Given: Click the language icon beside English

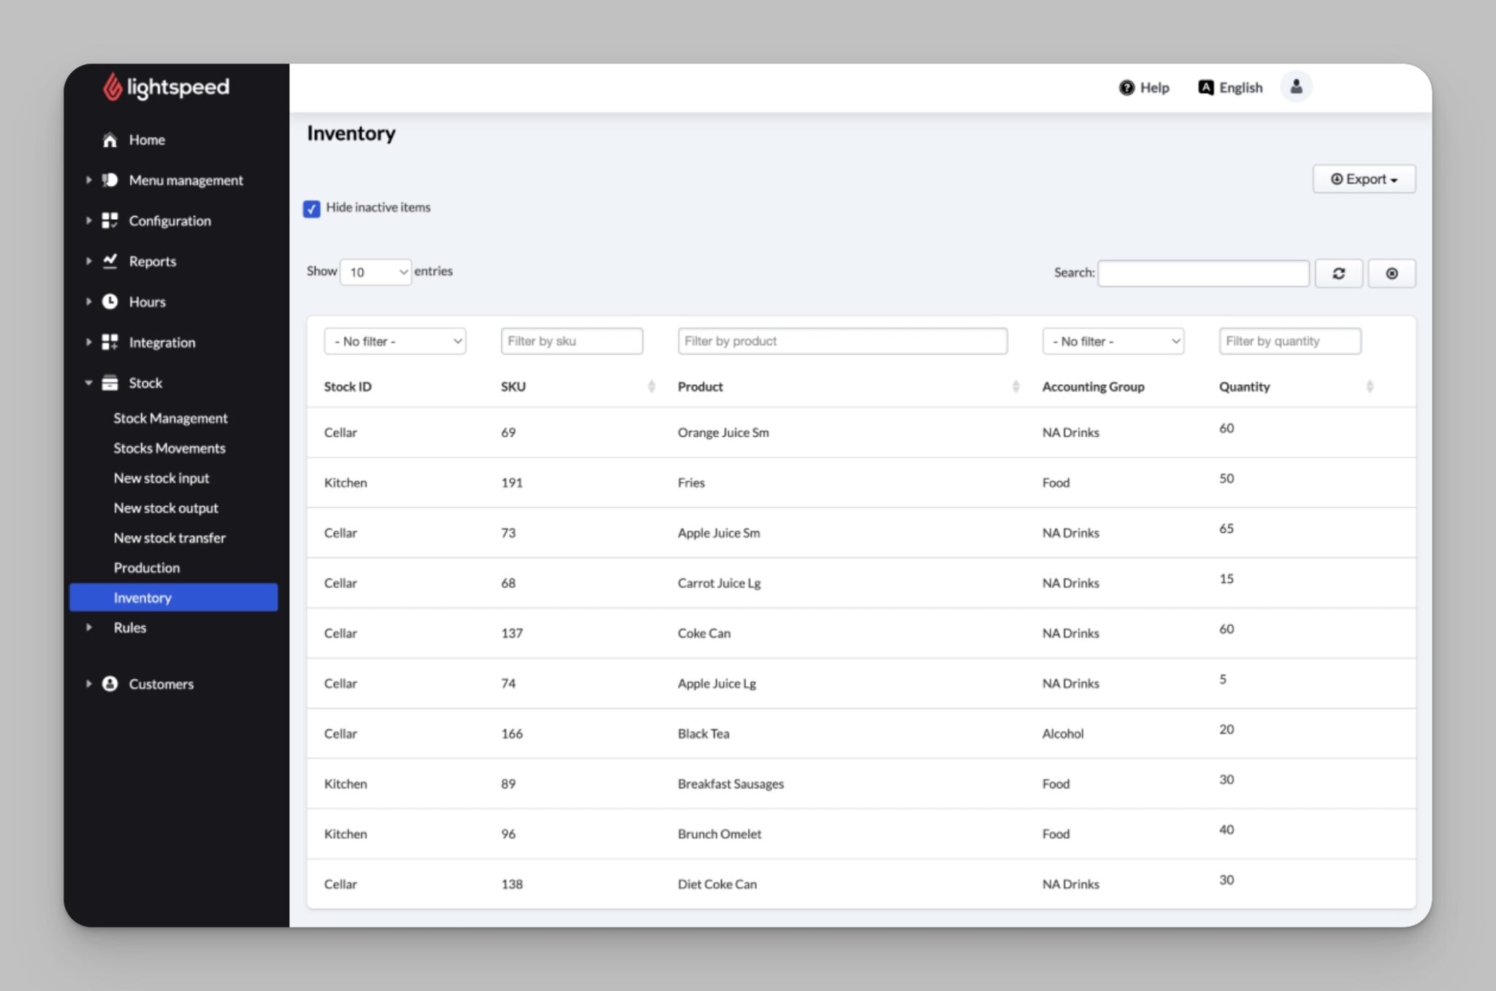Looking at the screenshot, I should pyautogui.click(x=1205, y=88).
